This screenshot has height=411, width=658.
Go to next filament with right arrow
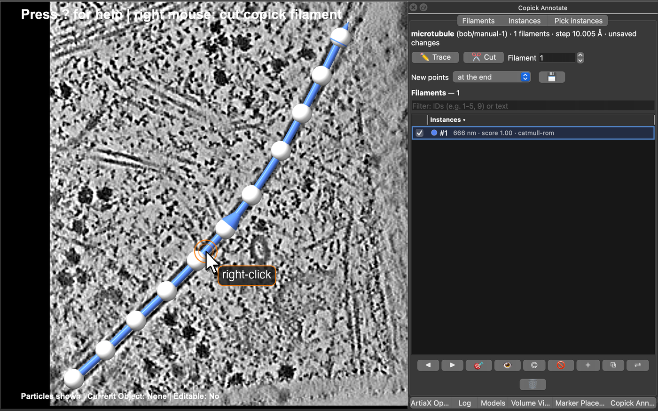tap(452, 365)
